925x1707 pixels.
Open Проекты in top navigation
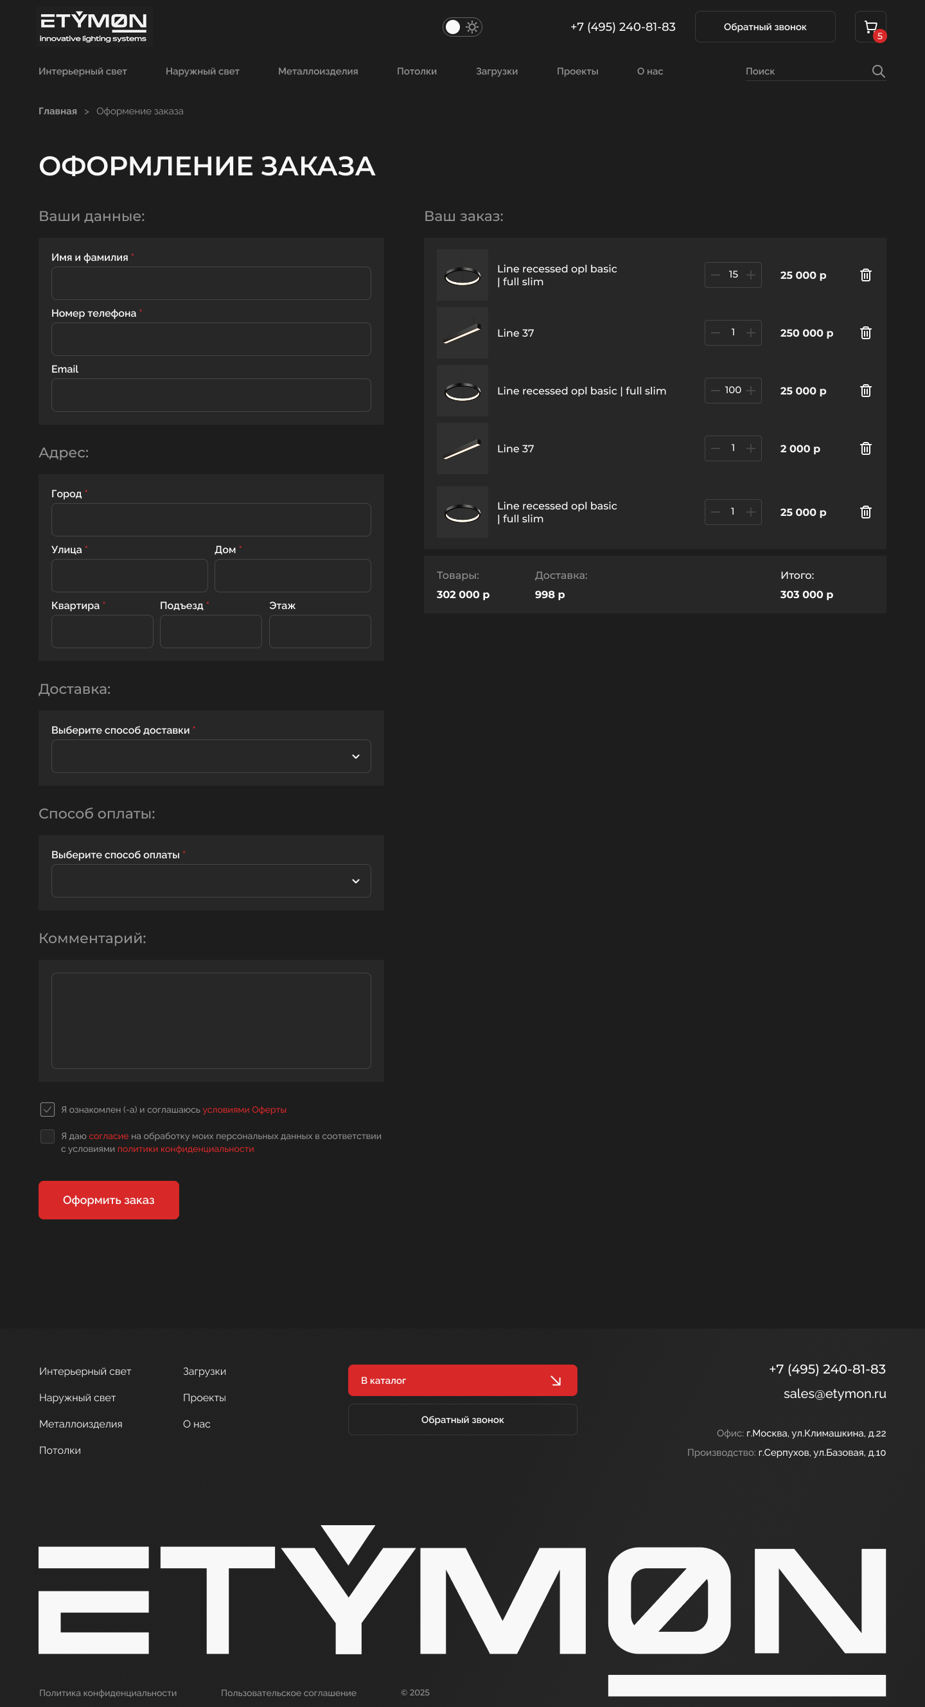point(577,71)
